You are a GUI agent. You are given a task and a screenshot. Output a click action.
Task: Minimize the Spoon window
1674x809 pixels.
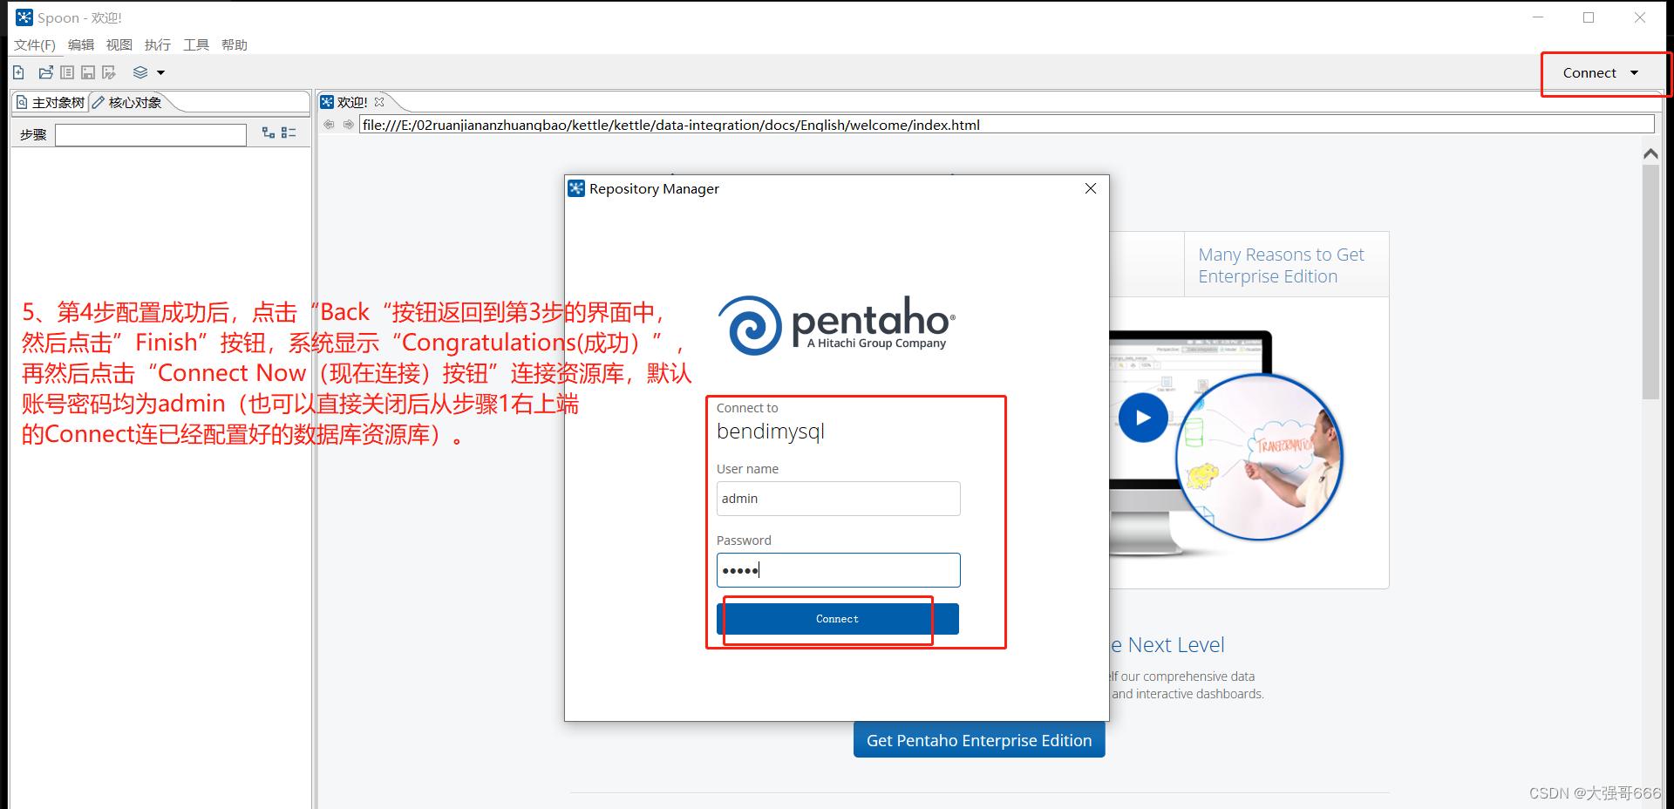(x=1538, y=17)
